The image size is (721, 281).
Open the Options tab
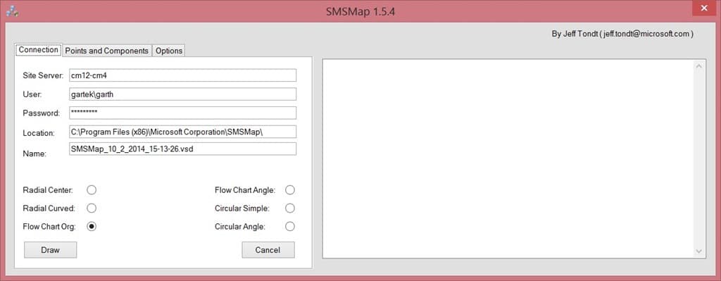pyautogui.click(x=169, y=51)
